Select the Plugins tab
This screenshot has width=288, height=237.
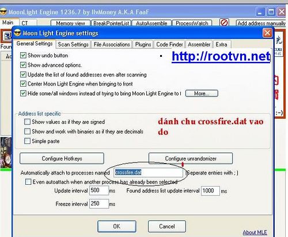[x=143, y=44]
